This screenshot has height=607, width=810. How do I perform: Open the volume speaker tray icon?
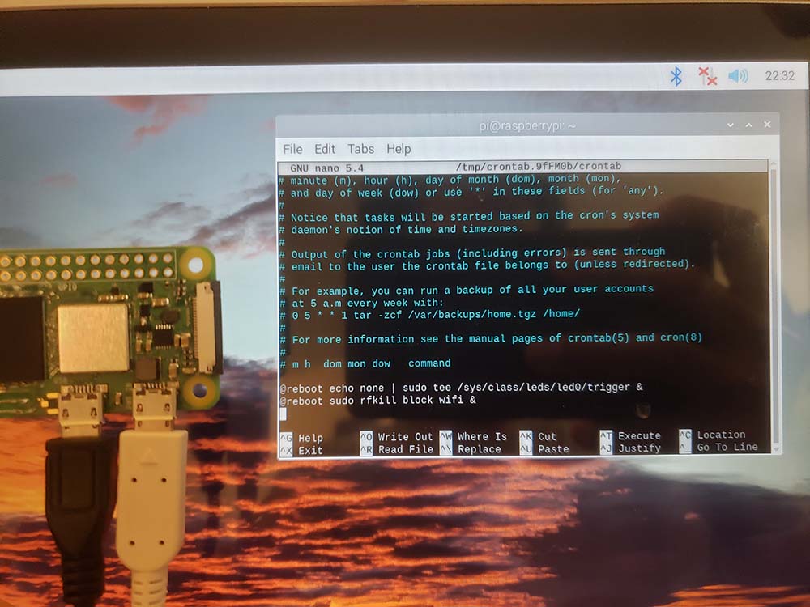pyautogui.click(x=738, y=76)
